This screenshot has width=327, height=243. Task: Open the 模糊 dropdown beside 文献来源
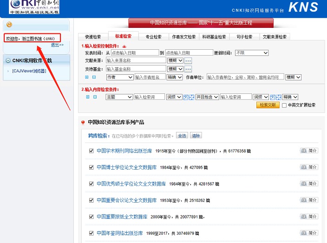click(x=175, y=60)
